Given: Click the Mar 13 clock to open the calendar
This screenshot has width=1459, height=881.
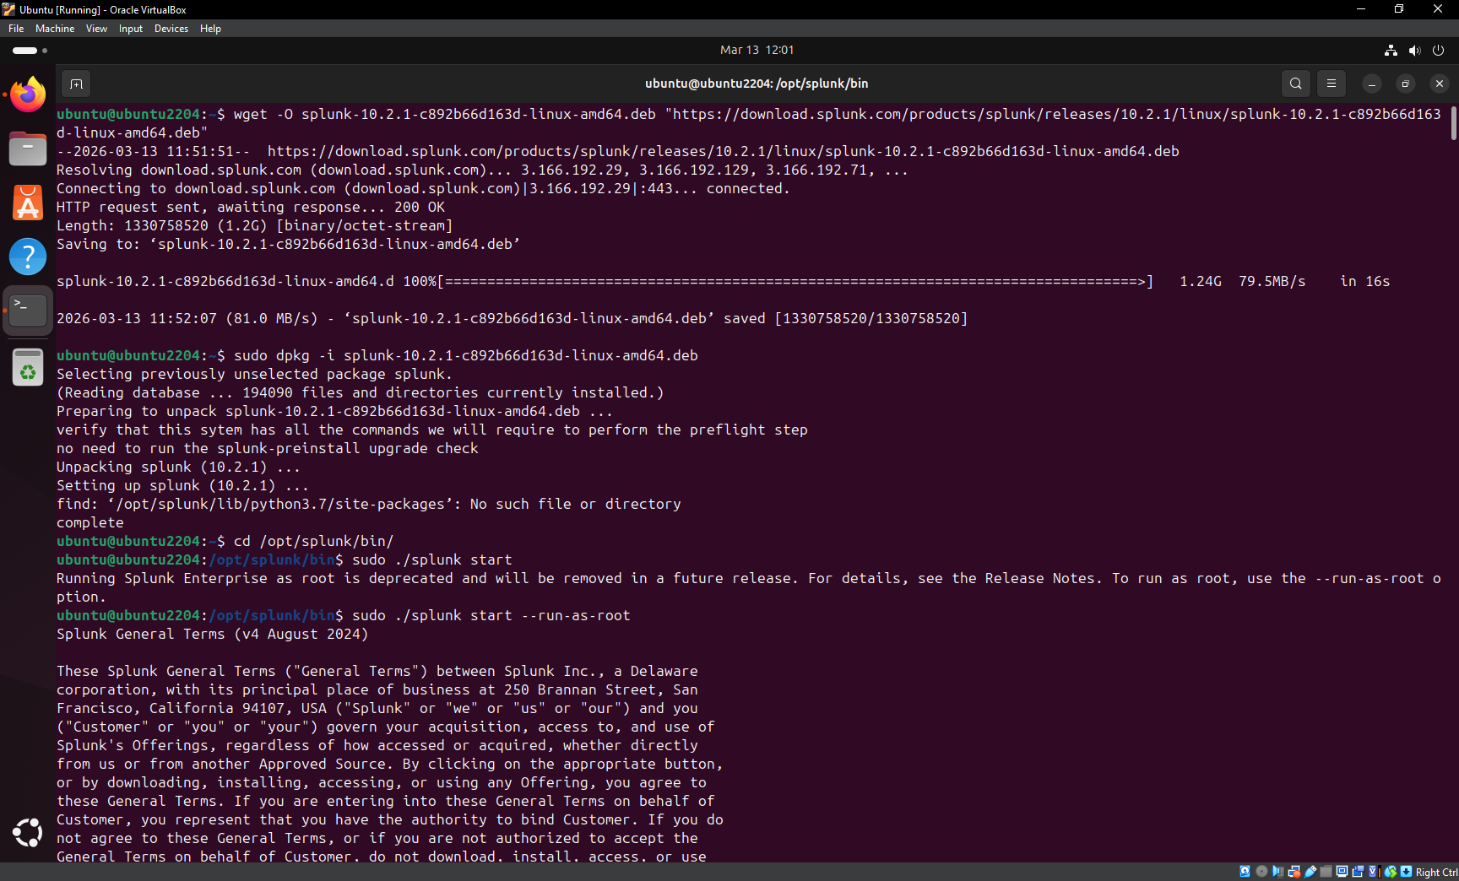Looking at the screenshot, I should (x=757, y=50).
